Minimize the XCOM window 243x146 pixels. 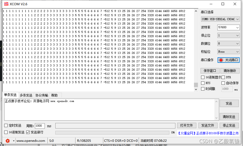(211, 4)
